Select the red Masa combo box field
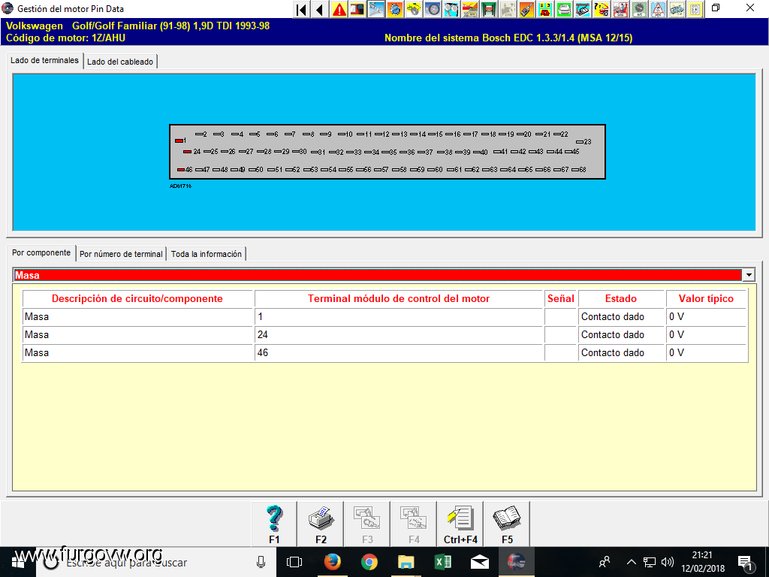The image size is (769, 577). (x=378, y=275)
